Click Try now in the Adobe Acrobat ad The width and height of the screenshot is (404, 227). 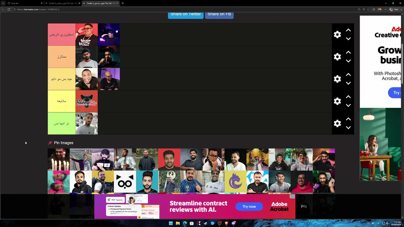click(249, 207)
